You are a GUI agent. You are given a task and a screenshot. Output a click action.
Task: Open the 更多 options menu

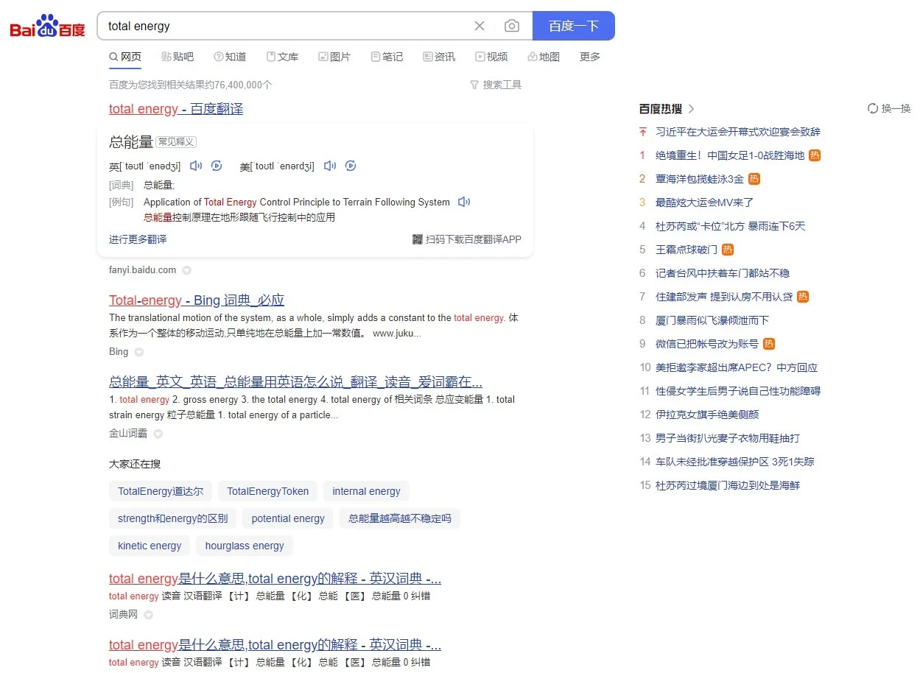coord(589,57)
